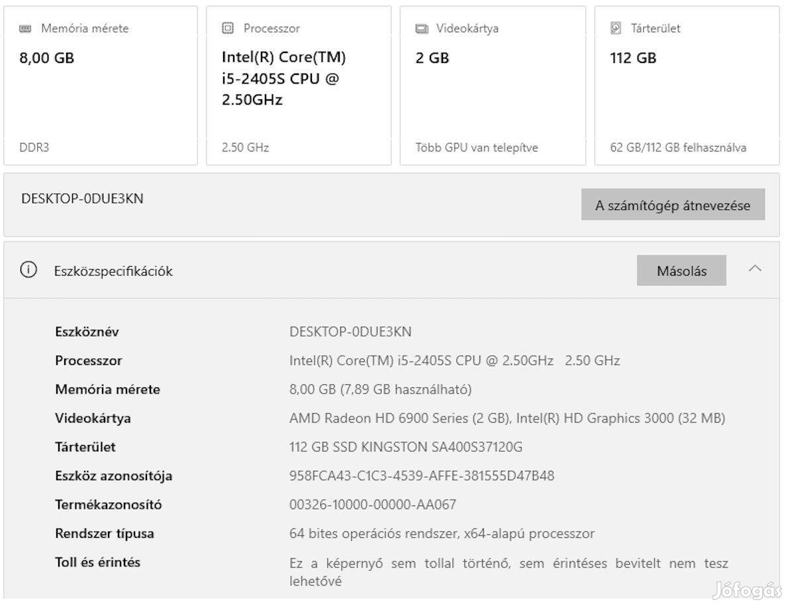Select the Kingston SSD storage entry
The image size is (788, 604).
[x=406, y=447]
